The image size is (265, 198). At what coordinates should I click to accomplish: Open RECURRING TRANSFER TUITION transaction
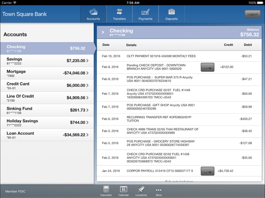tap(179, 119)
